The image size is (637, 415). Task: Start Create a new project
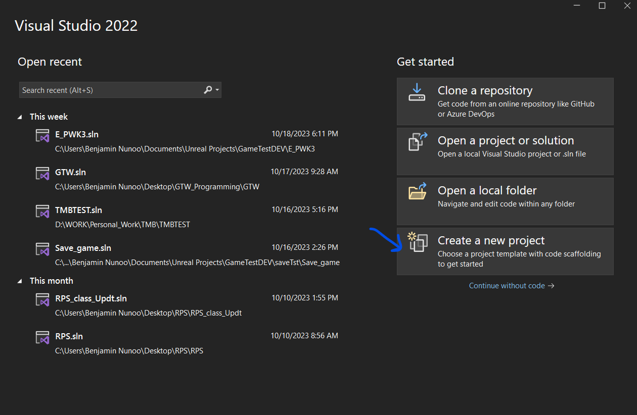tap(505, 251)
